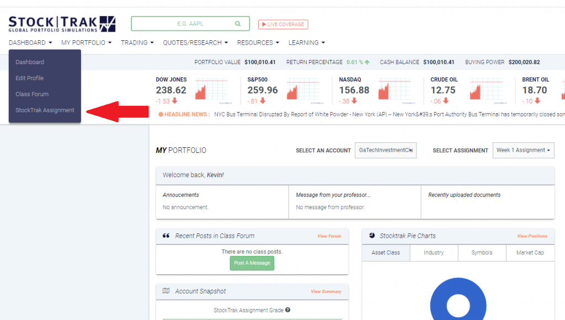Click the Stocktrak Pie Charts icon

[372, 236]
